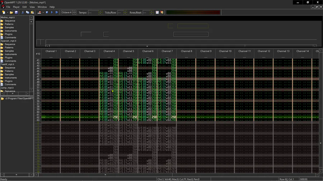Click the Channel 7 header
The height and width of the screenshot is (181, 323).
[x=167, y=51]
